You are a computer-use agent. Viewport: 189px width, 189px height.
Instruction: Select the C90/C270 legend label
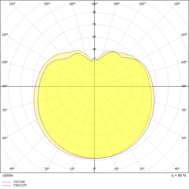20,185
